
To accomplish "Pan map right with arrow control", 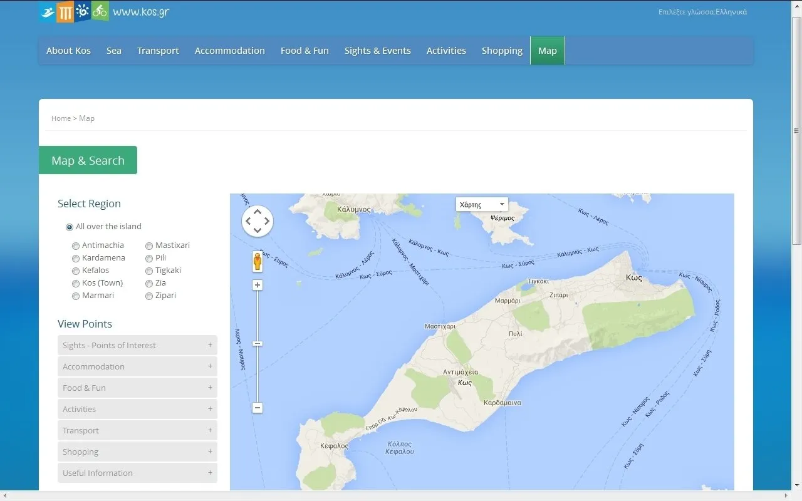I will (267, 221).
